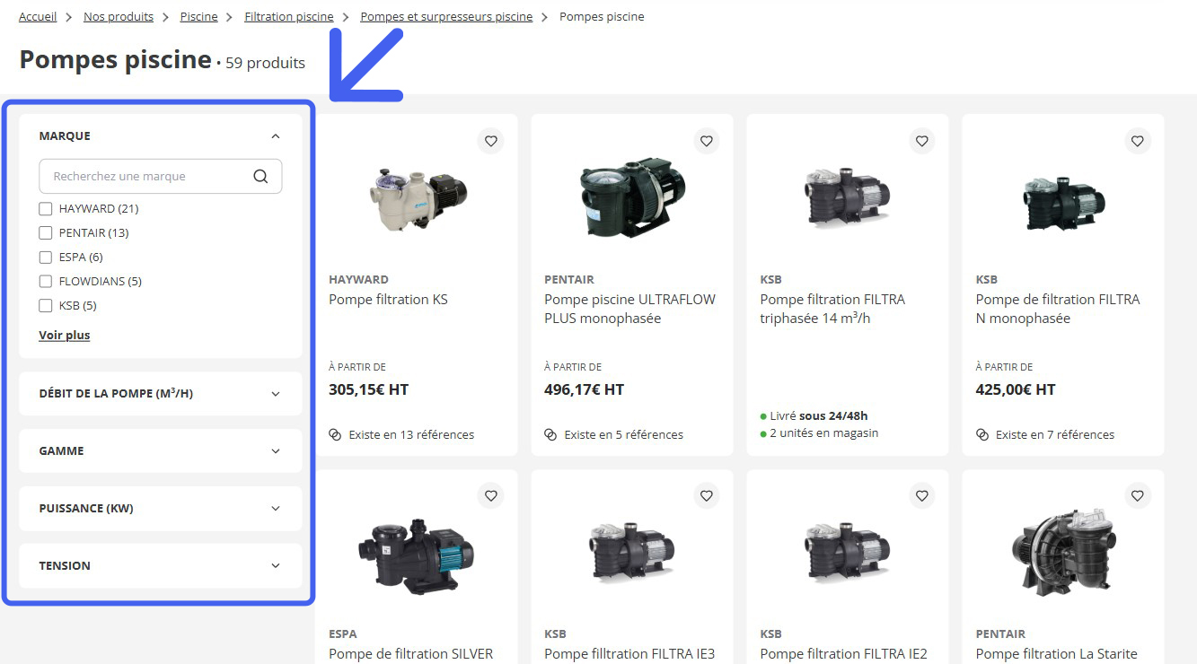Screen dimensions: 1197x664
Task: Click the brand search magnifier icon
Action: click(260, 176)
